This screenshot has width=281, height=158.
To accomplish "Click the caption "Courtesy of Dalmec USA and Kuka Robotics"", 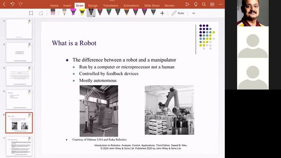I will point(100,140).
